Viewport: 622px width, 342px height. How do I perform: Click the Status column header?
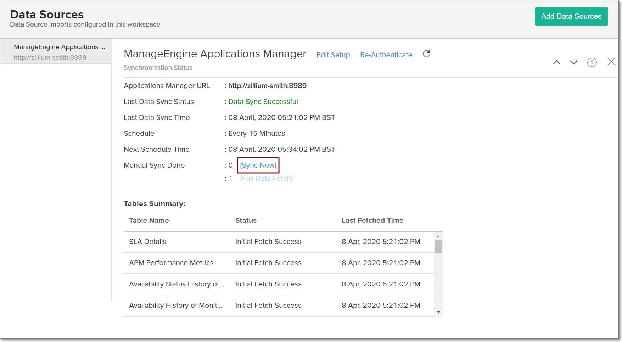tap(246, 221)
